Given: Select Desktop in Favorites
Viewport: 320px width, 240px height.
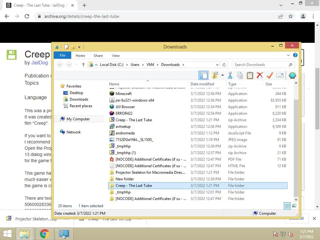Looking at the screenshot, I should pyautogui.click(x=76, y=93).
